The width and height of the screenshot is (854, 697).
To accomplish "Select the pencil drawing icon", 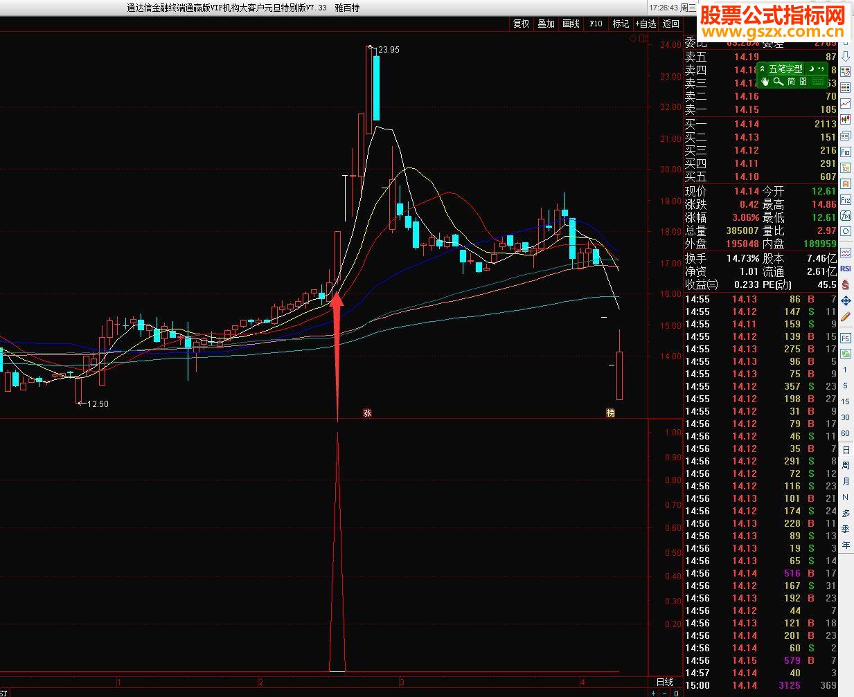I will 846,316.
